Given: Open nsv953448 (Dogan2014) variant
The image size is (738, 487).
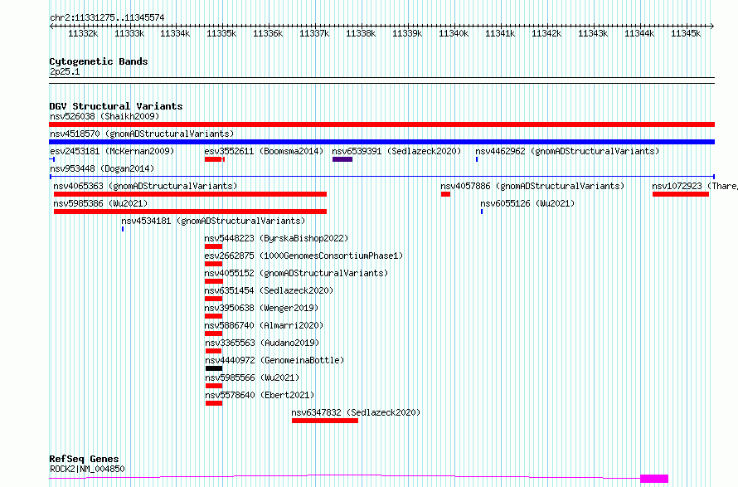Looking at the screenshot, I should [x=102, y=168].
